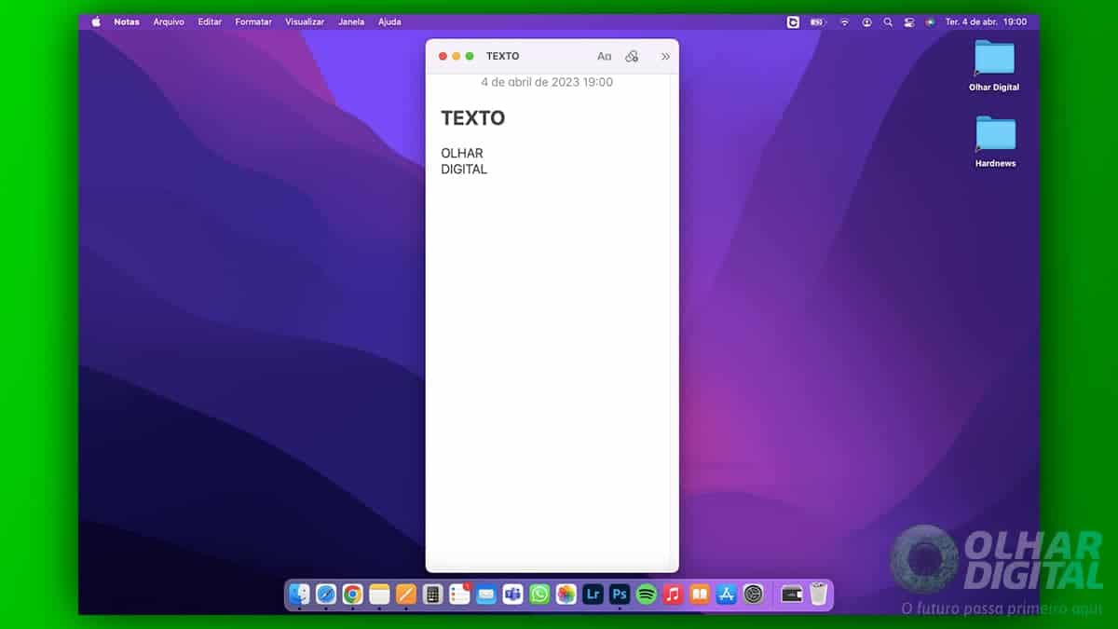The height and width of the screenshot is (629, 1118).
Task: Expand the hidden toolbar items chevron
Action: (665, 57)
